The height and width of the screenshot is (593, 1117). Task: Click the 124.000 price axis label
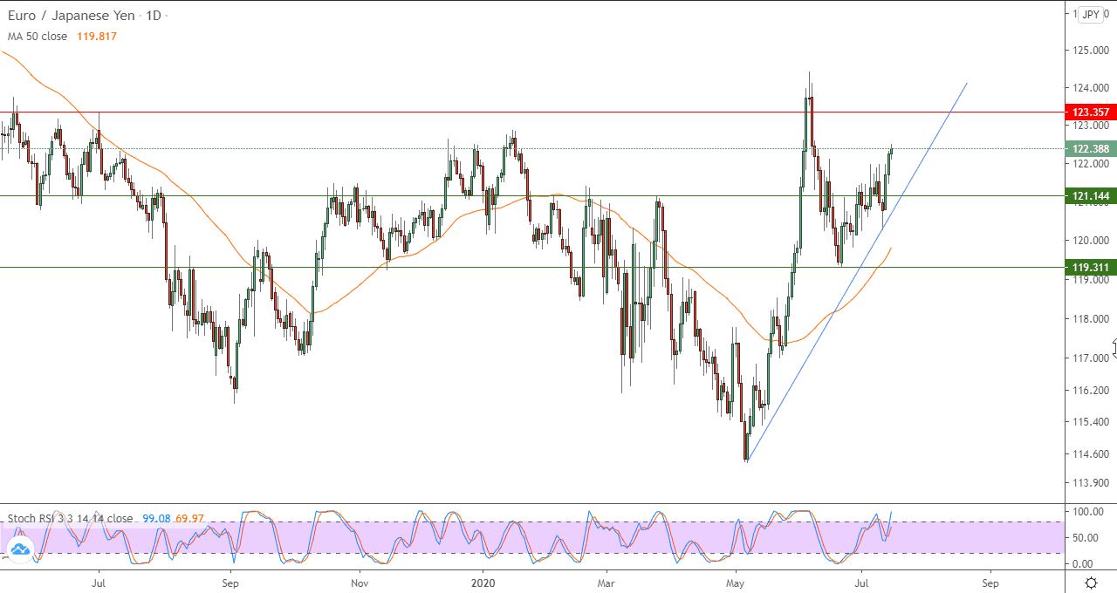[x=1091, y=88]
